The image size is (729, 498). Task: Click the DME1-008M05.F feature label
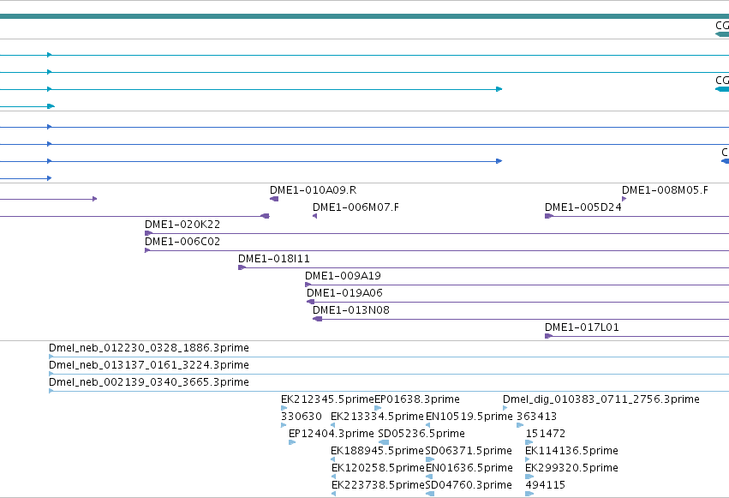[665, 190]
